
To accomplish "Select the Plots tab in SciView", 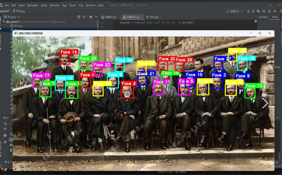I will coord(275,17).
